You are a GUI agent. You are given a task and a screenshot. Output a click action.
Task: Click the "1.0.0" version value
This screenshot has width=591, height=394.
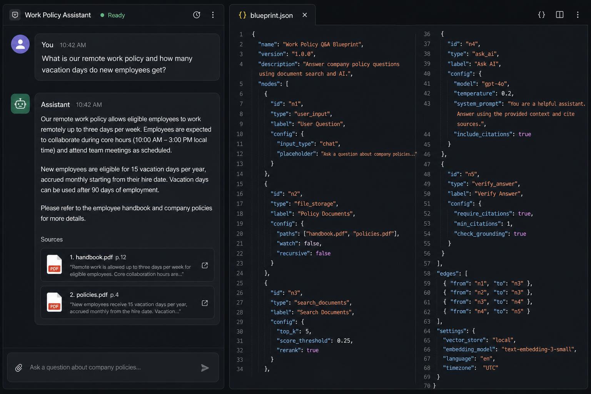(302, 54)
